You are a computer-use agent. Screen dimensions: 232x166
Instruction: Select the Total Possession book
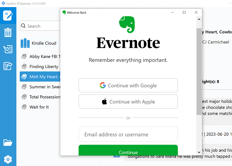point(40,97)
